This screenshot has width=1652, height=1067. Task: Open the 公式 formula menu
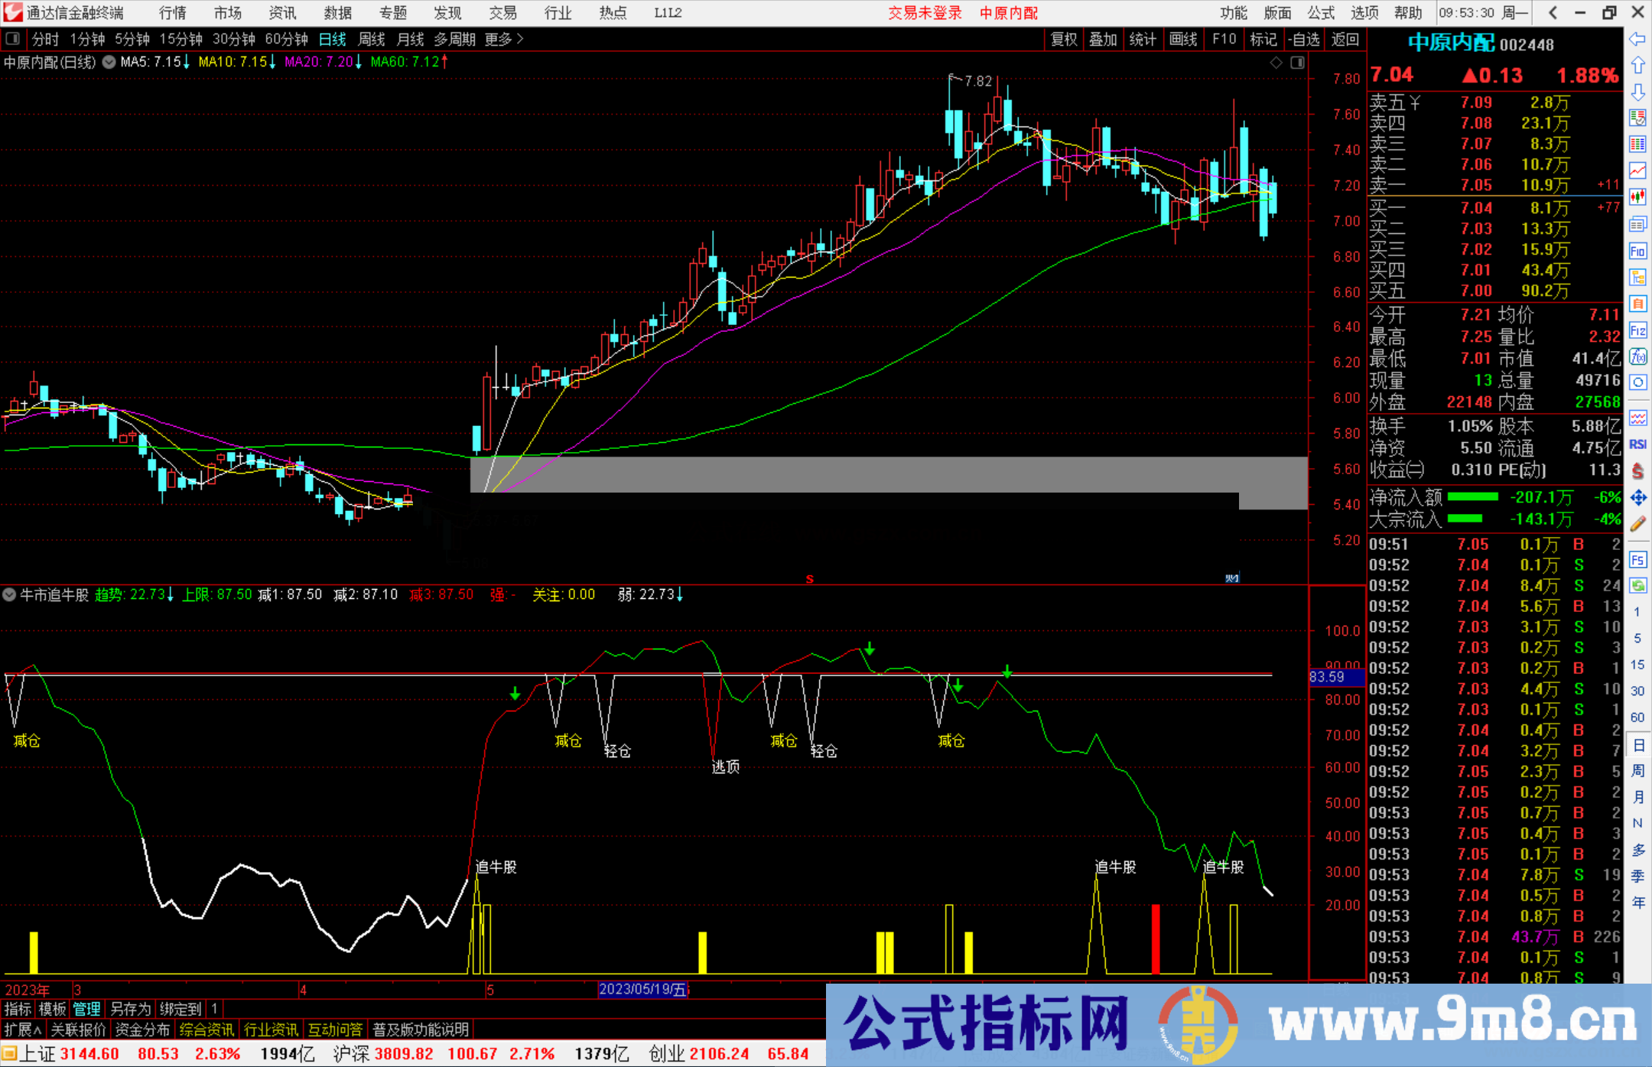[x=1321, y=13]
